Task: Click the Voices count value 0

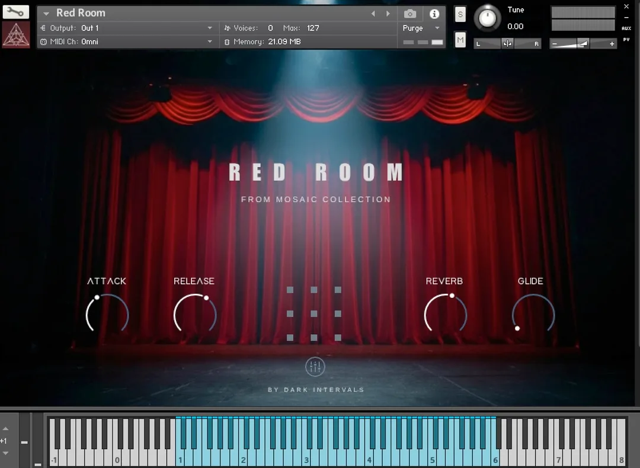Action: [270, 28]
